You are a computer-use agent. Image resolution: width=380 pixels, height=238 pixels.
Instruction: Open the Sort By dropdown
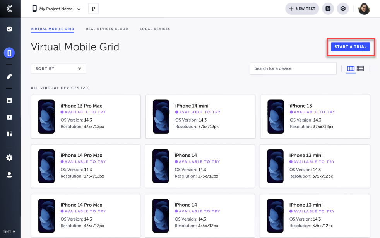coord(58,68)
